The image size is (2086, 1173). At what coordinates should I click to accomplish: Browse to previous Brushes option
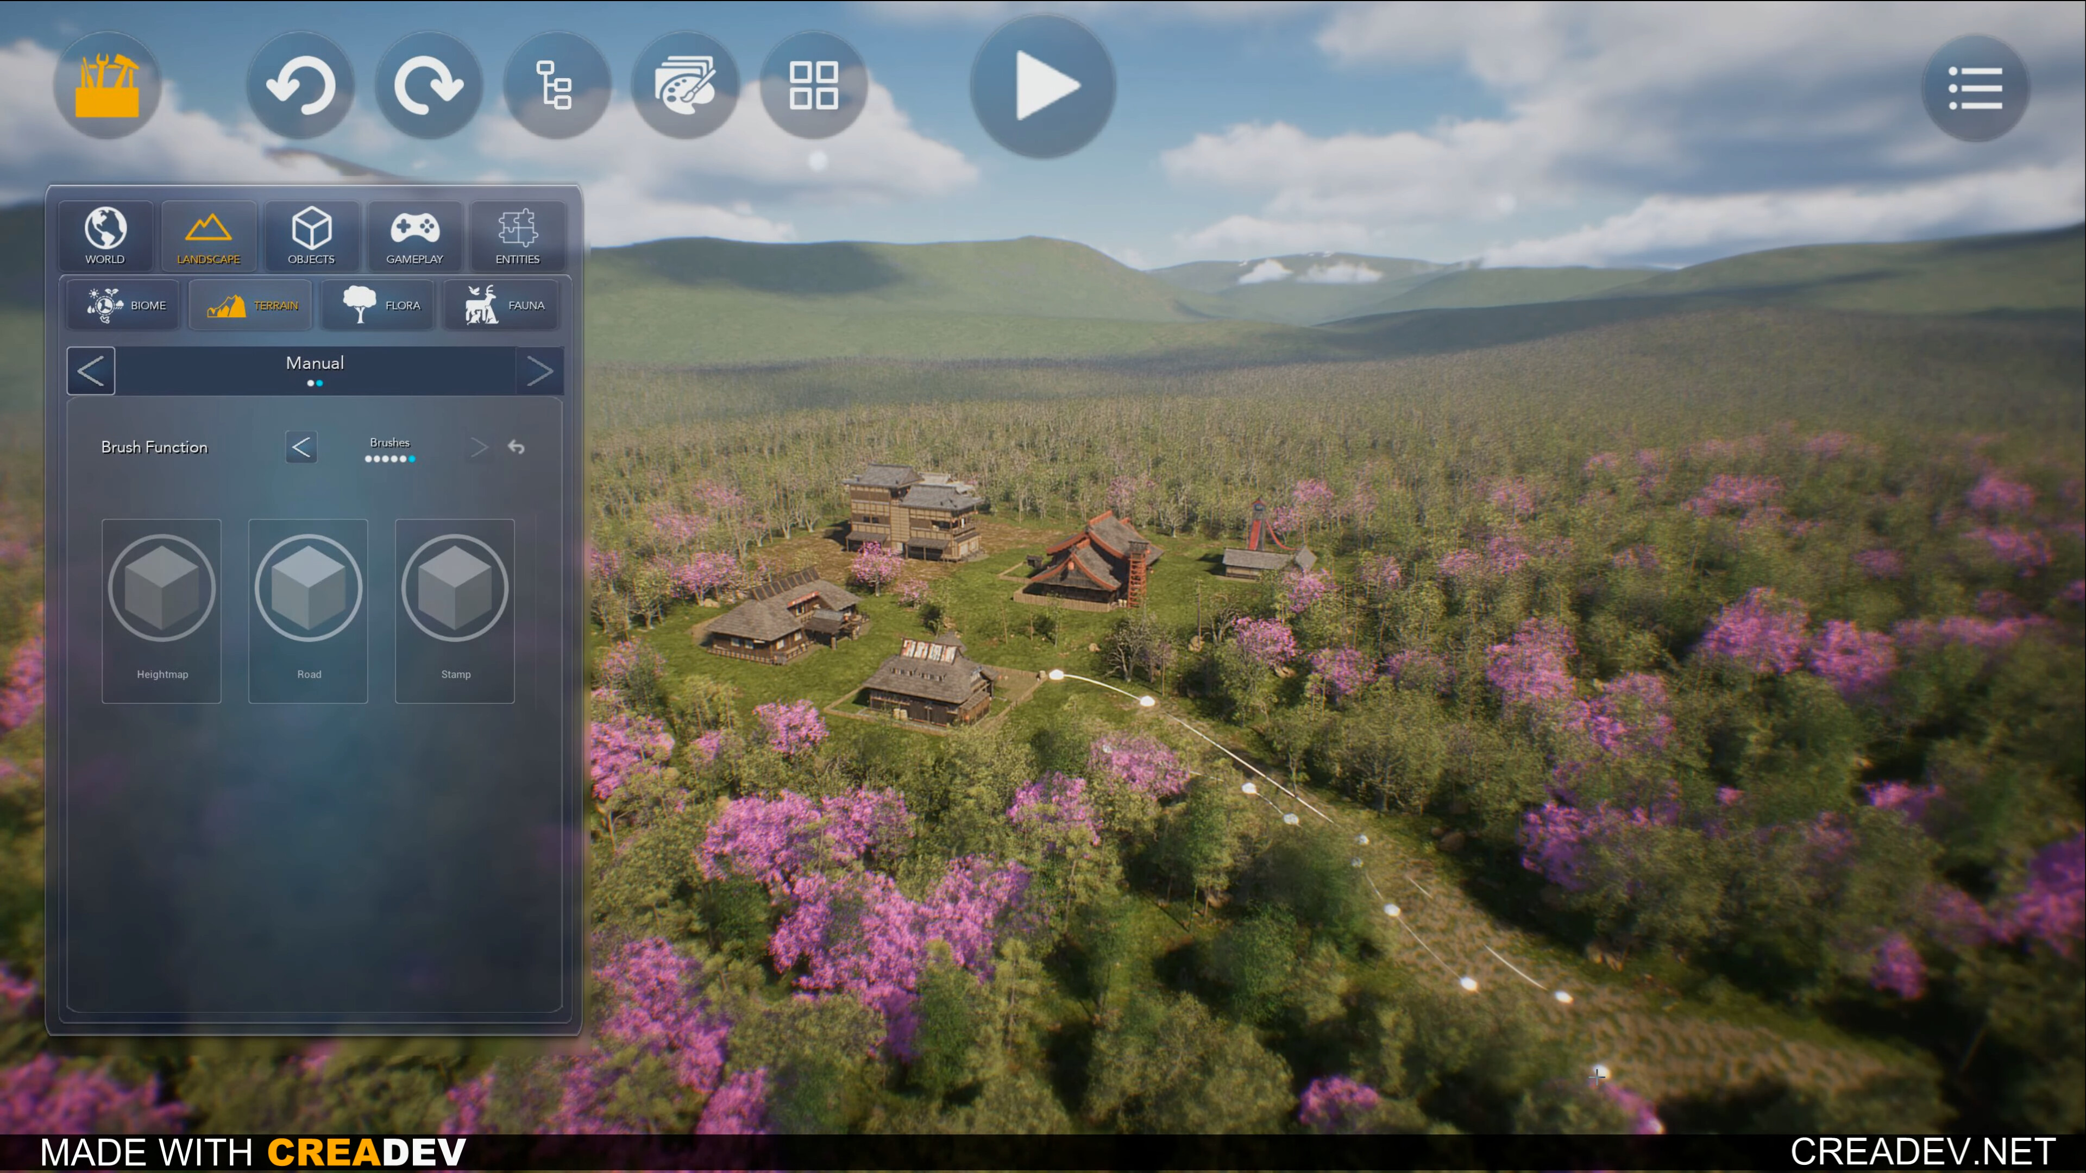click(300, 447)
